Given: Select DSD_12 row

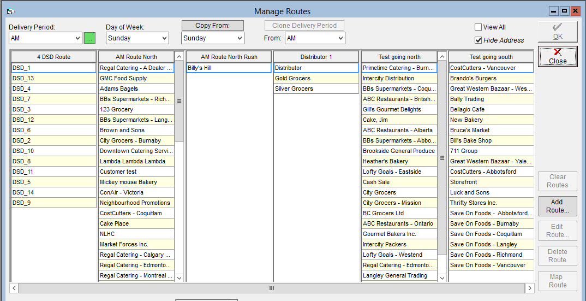Looking at the screenshot, I should pyautogui.click(x=54, y=120).
